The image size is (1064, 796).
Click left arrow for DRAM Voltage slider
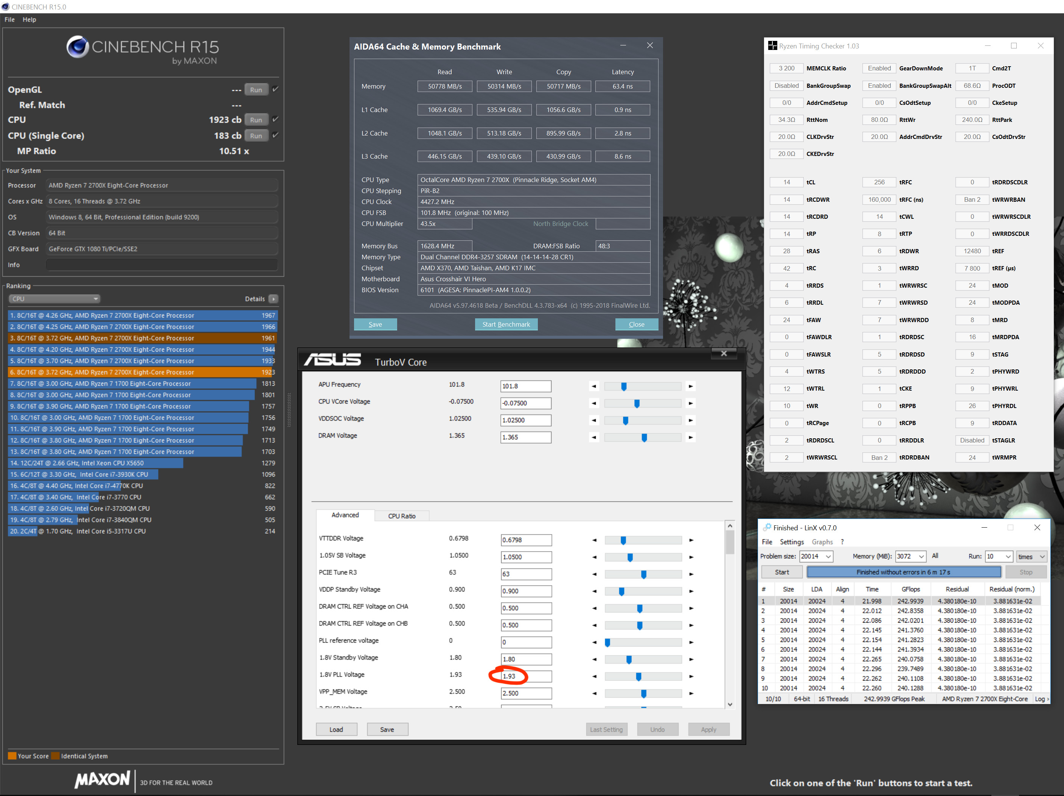pyautogui.click(x=594, y=438)
